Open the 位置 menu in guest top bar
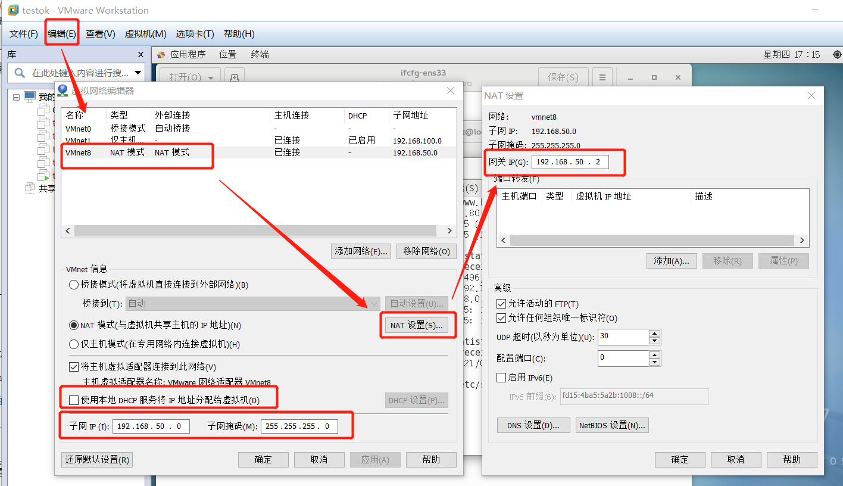The width and height of the screenshot is (843, 486). coord(227,55)
